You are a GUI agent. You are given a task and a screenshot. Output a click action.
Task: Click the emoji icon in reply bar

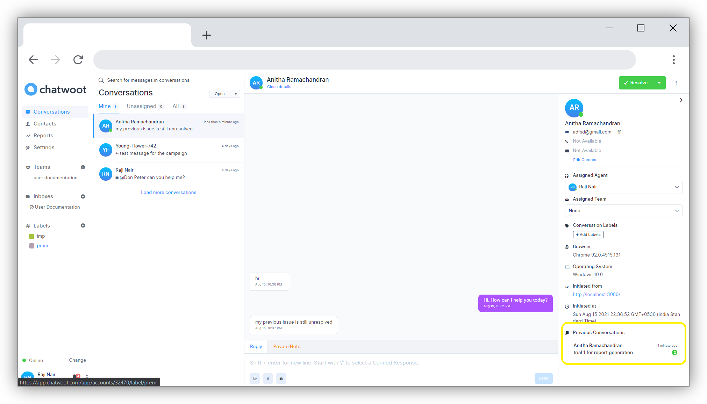[255, 378]
